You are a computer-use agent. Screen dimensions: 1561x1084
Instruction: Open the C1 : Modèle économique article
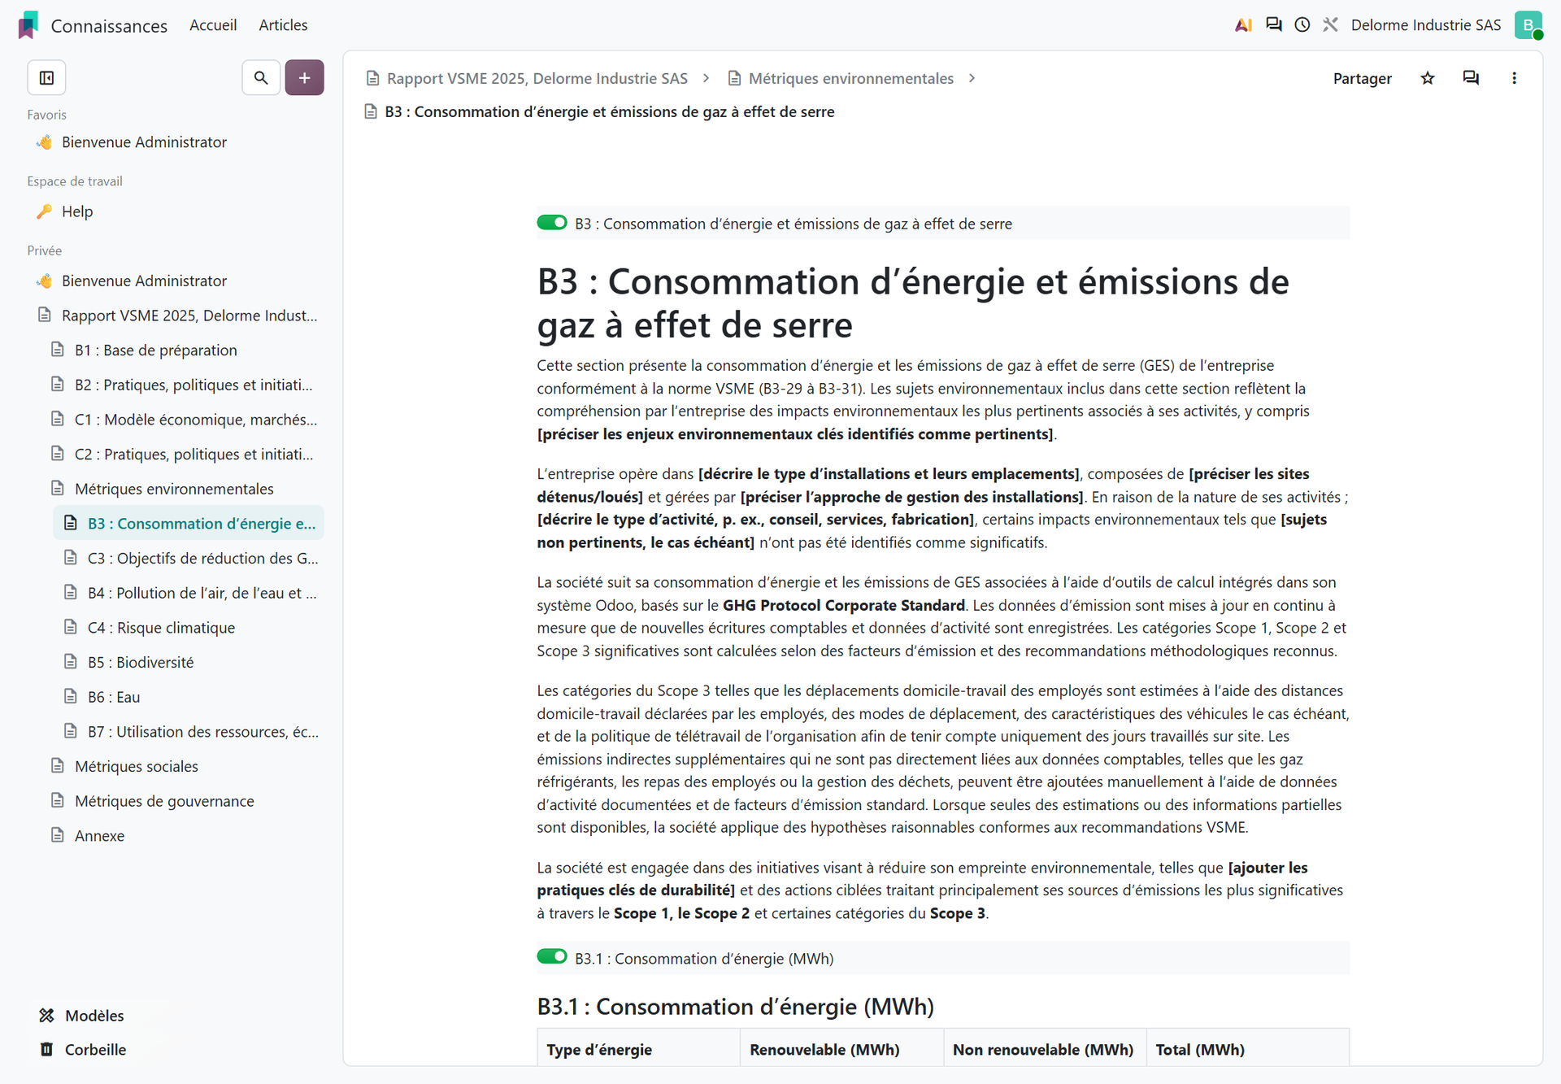pyautogui.click(x=196, y=420)
